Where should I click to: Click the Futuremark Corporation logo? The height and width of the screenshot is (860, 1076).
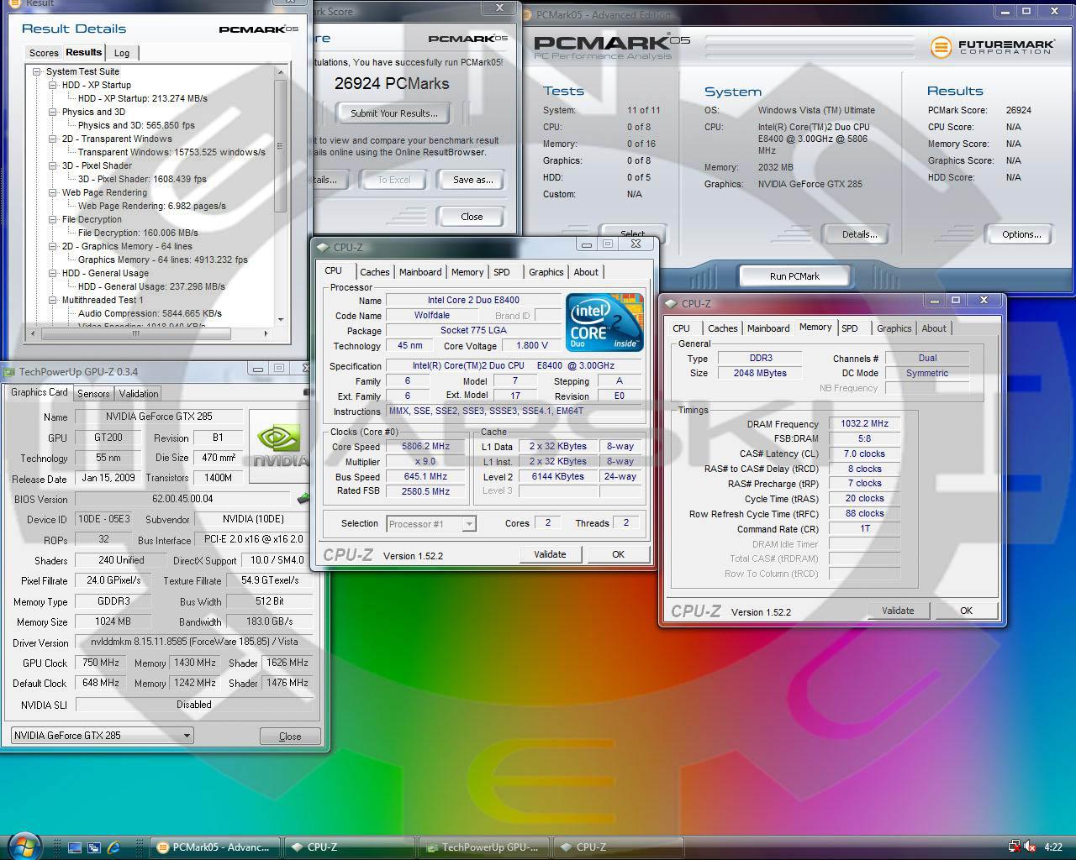click(992, 47)
